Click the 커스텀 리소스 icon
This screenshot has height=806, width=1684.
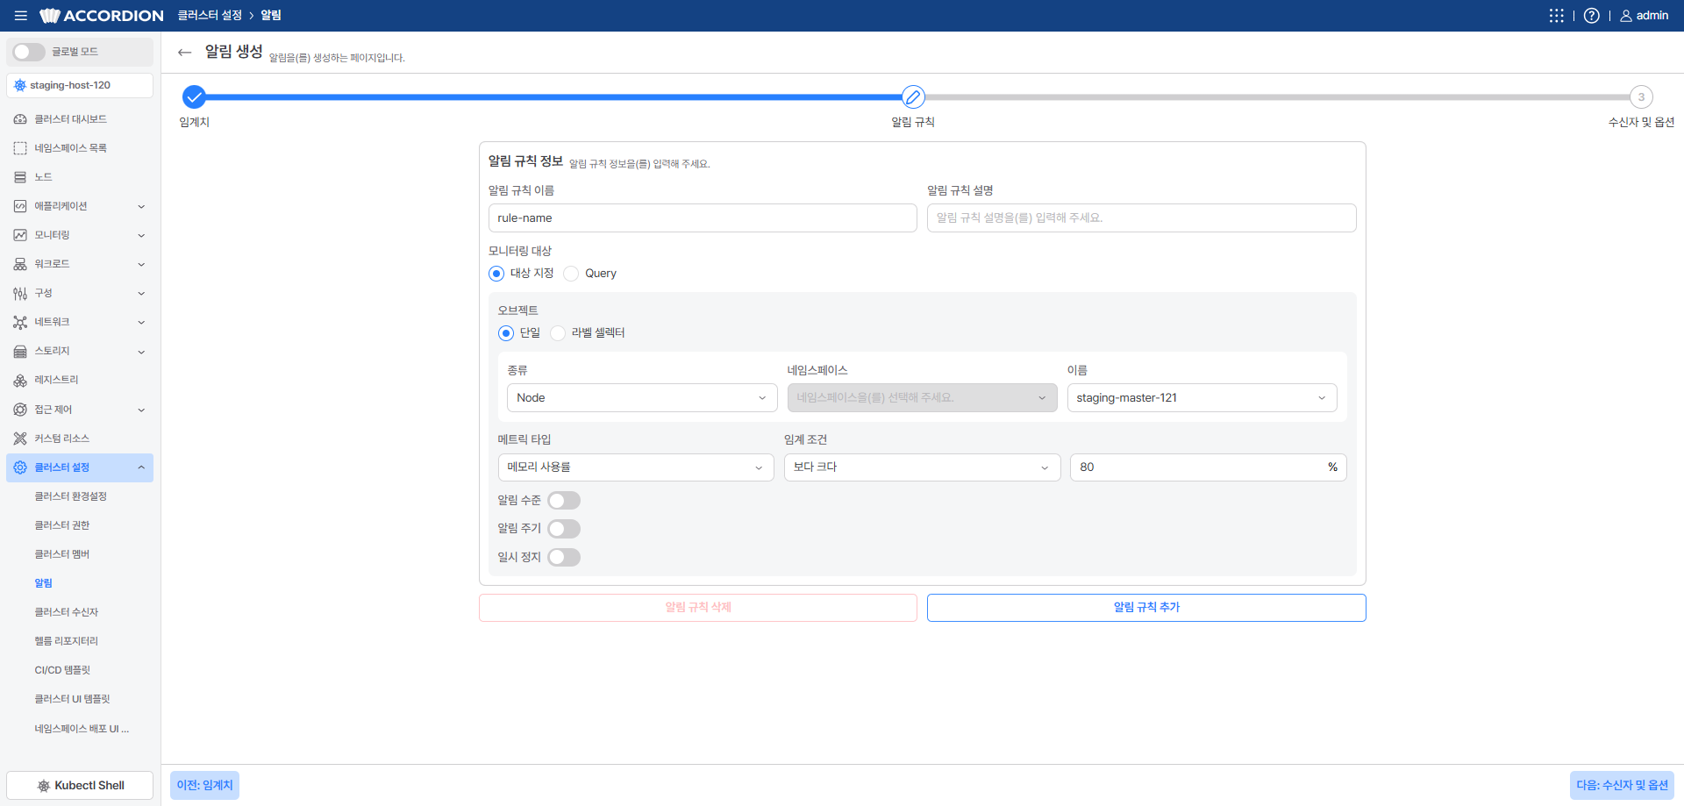tap(20, 439)
